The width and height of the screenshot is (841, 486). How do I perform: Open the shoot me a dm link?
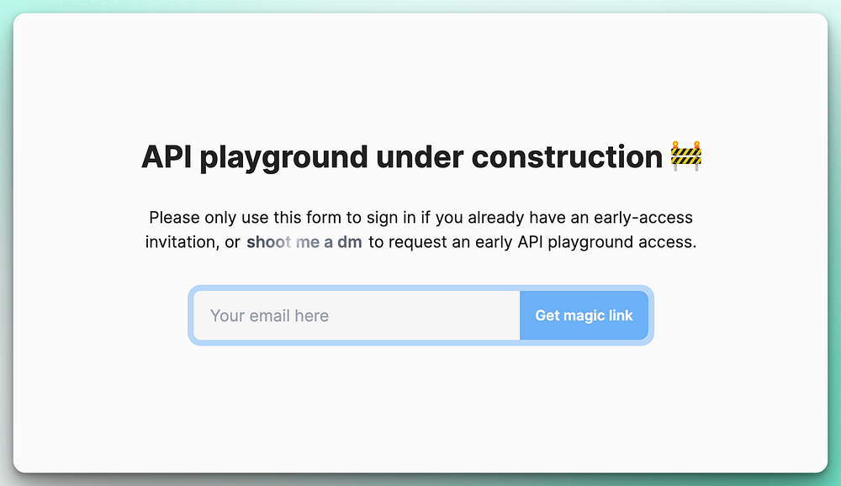point(304,242)
